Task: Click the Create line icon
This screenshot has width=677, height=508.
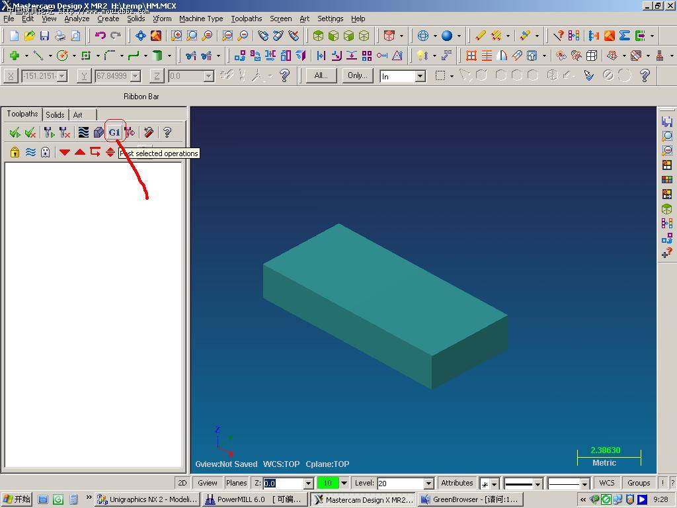Action: pyautogui.click(x=38, y=56)
